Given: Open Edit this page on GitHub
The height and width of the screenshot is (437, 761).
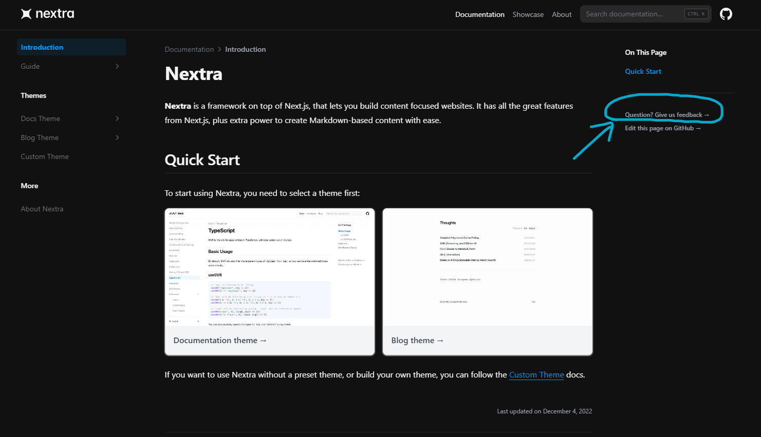Looking at the screenshot, I should pos(663,128).
